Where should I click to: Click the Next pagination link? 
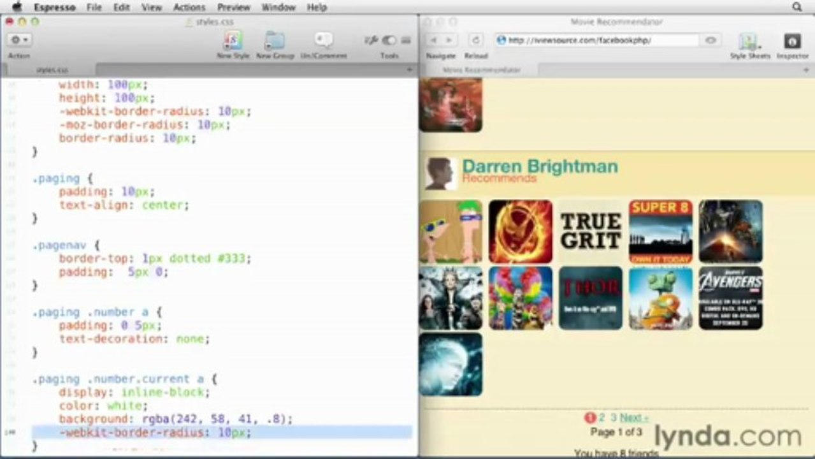[x=633, y=418]
